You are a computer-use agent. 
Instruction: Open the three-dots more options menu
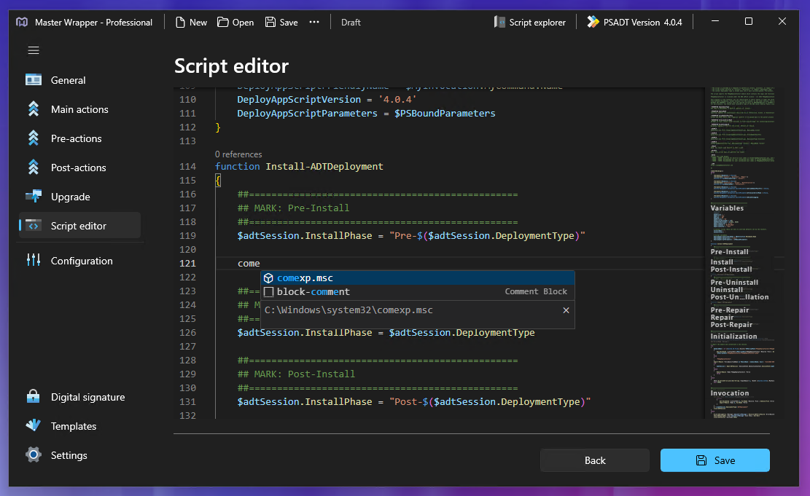[314, 22]
